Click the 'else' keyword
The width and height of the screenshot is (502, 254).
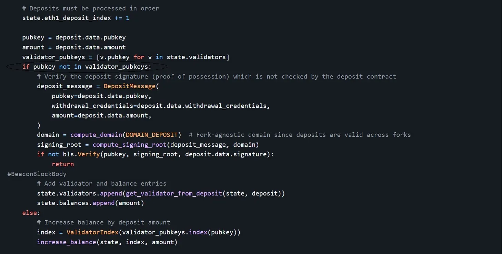tap(30, 213)
